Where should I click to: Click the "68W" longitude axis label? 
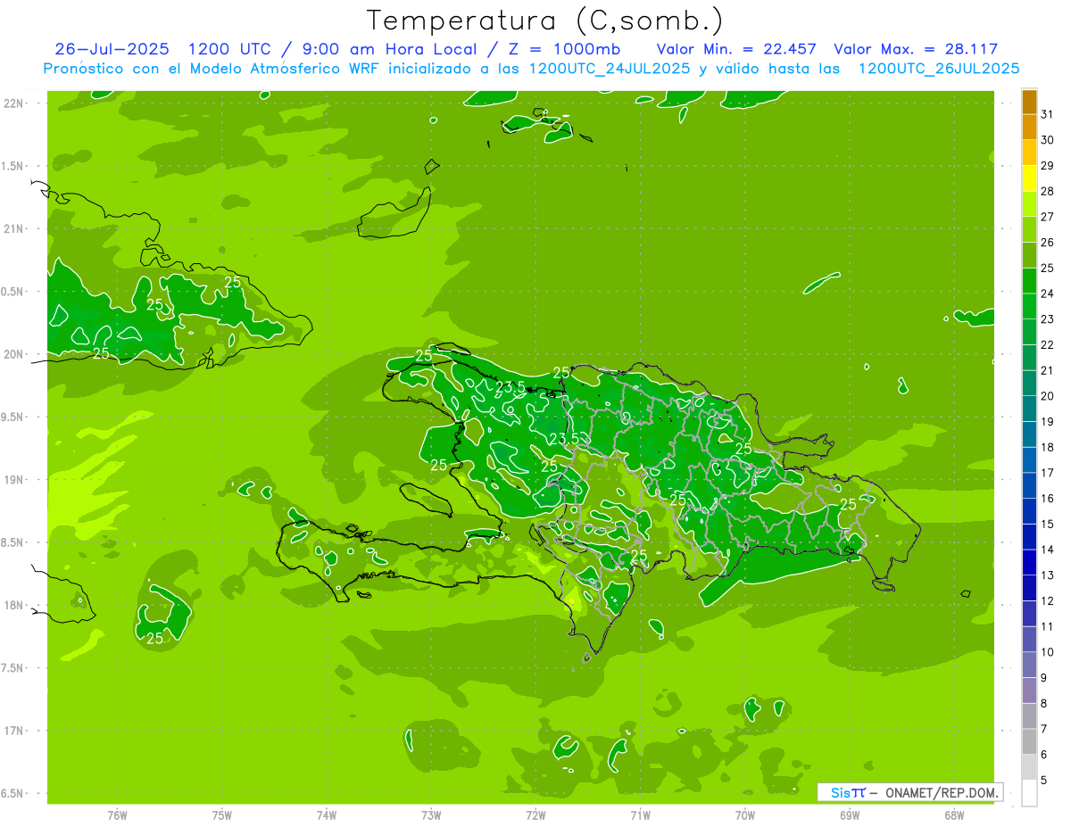954,815
